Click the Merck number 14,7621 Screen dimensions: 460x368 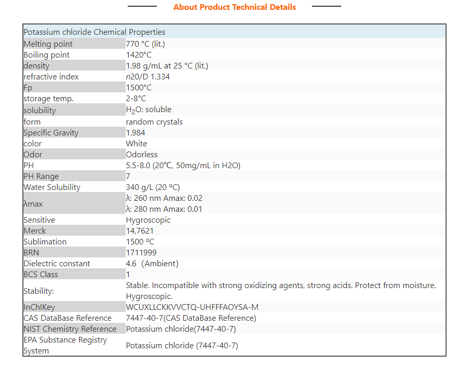pyautogui.click(x=140, y=231)
